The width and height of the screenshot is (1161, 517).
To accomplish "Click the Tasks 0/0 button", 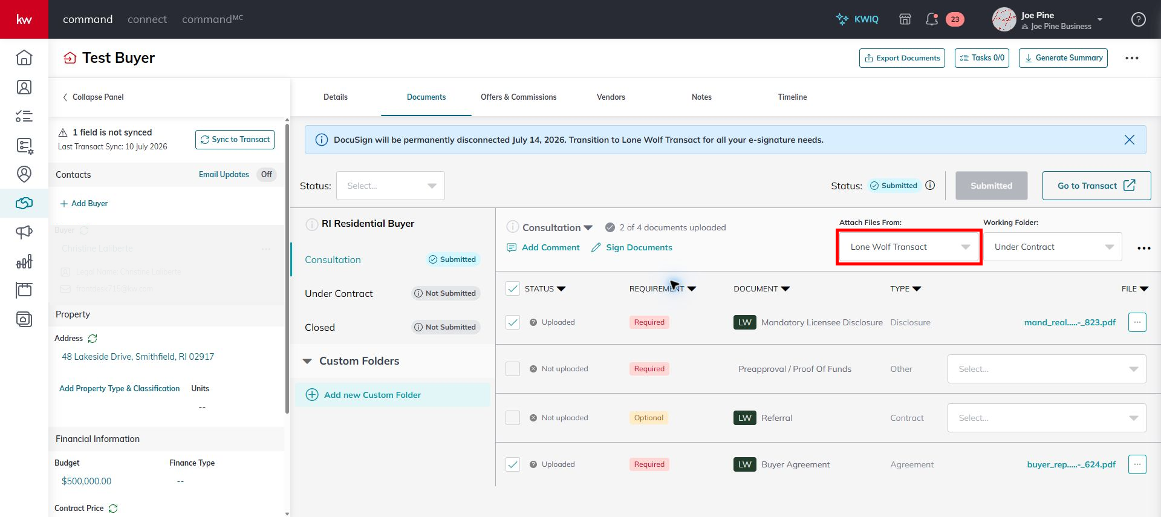I will click(x=982, y=58).
